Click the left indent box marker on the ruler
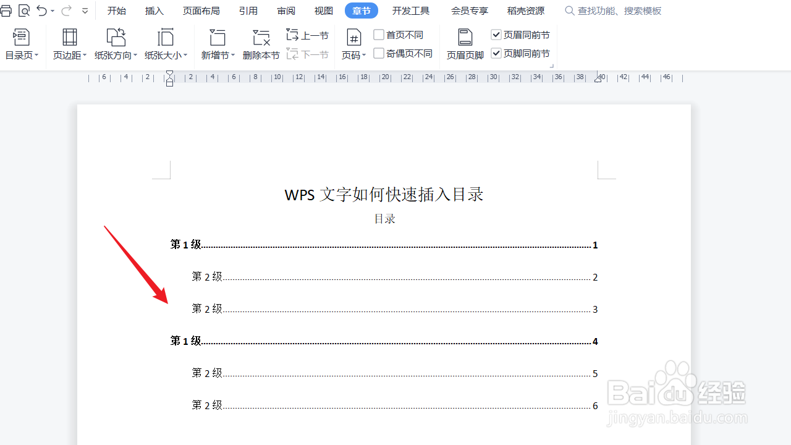 click(169, 83)
